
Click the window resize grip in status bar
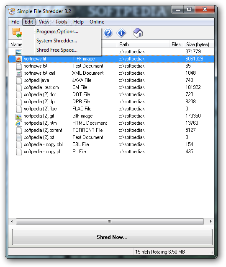click(x=211, y=253)
